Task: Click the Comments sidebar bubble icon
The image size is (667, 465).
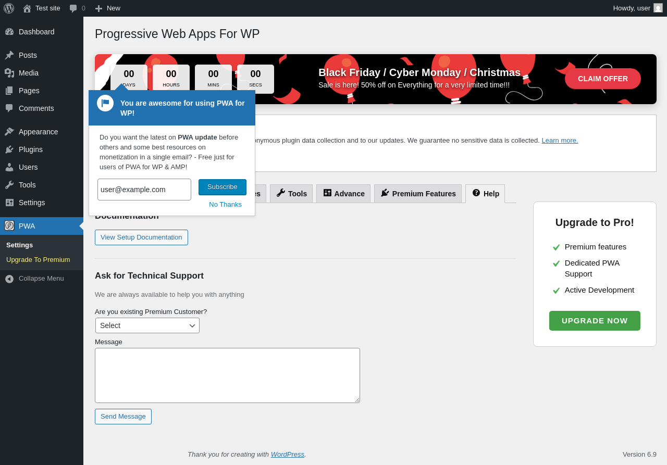Action: point(9,108)
